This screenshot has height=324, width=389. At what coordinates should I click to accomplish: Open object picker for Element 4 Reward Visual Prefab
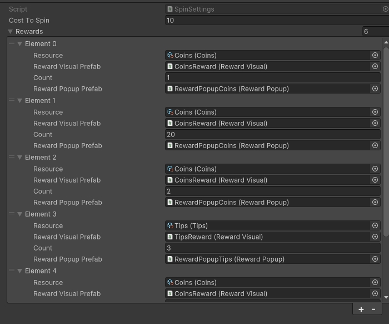[x=375, y=293]
